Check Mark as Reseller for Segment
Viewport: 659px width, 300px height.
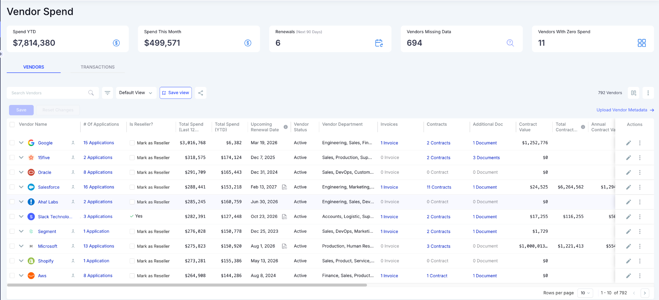[132, 231]
